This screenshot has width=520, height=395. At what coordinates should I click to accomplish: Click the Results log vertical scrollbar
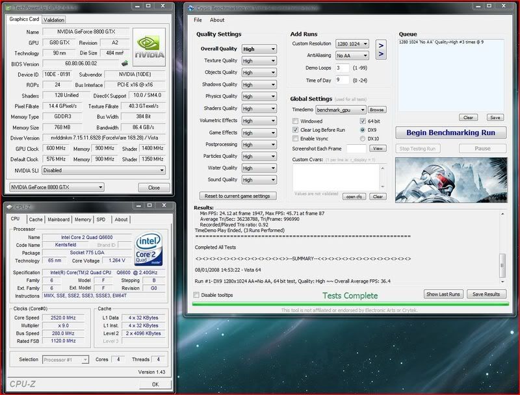point(502,248)
